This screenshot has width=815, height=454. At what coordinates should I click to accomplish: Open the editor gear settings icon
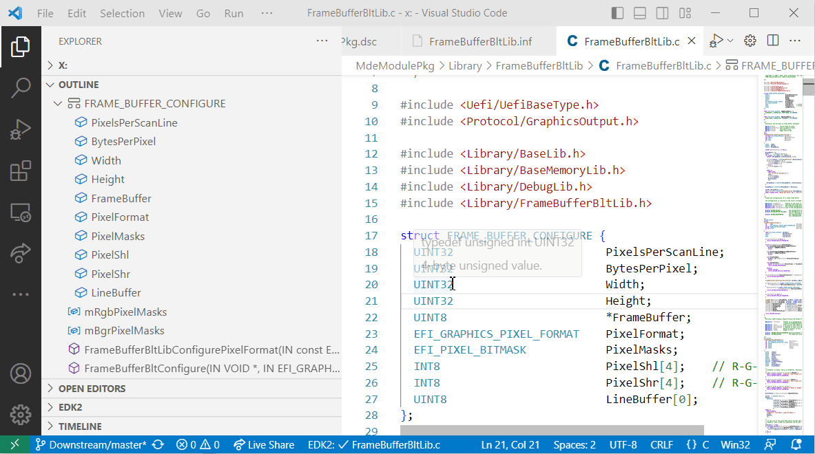tap(750, 41)
